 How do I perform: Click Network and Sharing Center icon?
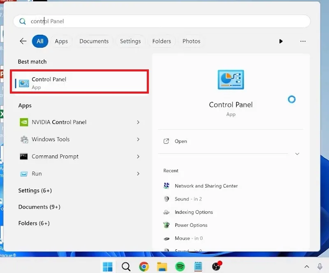[x=167, y=186]
